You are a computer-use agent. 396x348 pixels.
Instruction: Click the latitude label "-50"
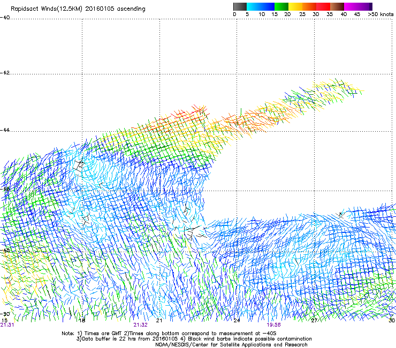click(5, 314)
